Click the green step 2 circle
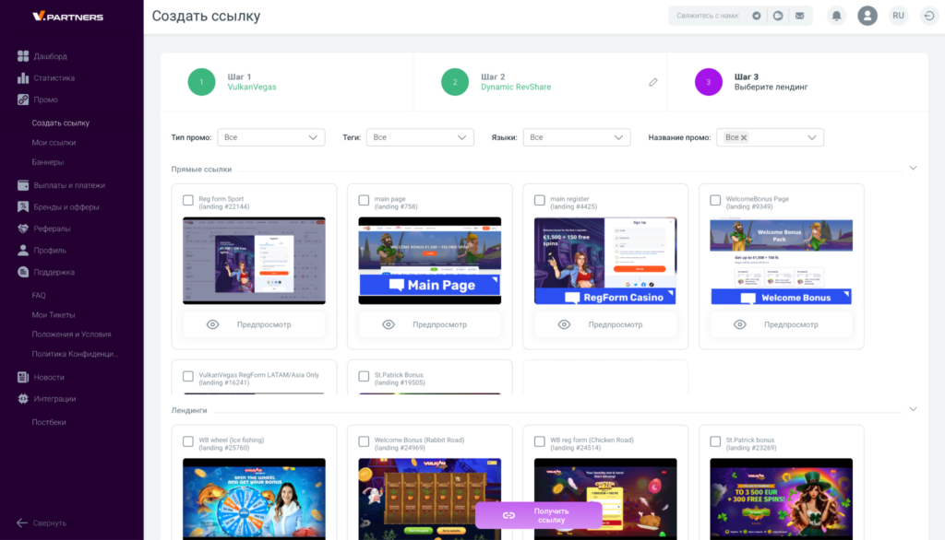Screen dimensions: 945x540 click(x=455, y=82)
